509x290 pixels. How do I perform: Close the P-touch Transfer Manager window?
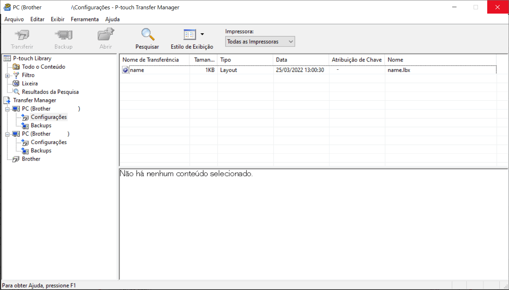tap(498, 7)
